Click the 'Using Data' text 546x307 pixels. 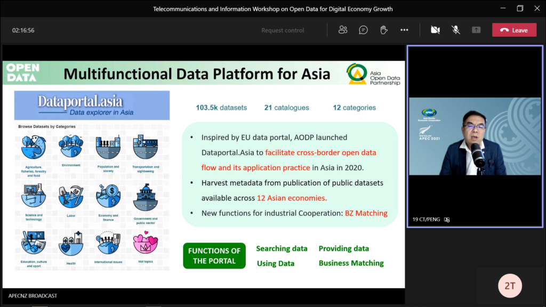(x=276, y=263)
